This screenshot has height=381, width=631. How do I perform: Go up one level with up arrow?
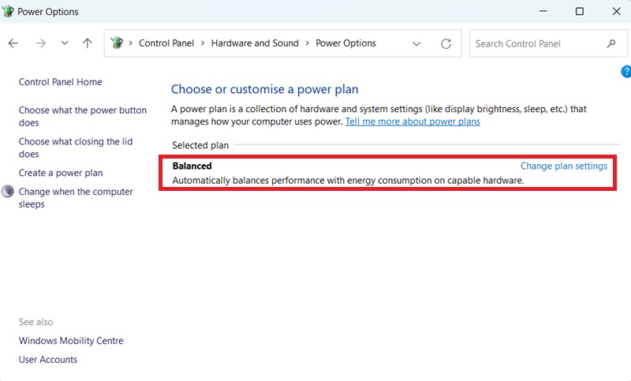coord(88,43)
